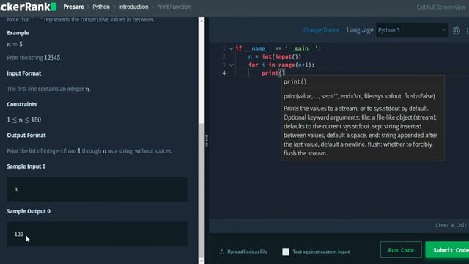Image resolution: width=469 pixels, height=264 pixels.
Task: Click the Change Theme link
Action: [x=321, y=30]
